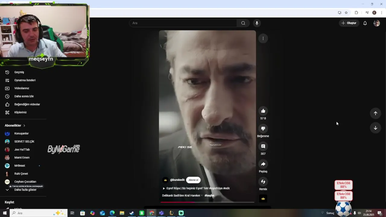Image resolution: width=386 pixels, height=217 pixels.
Task: Share the Short via the Paylaş arrow
Action: [263, 164]
